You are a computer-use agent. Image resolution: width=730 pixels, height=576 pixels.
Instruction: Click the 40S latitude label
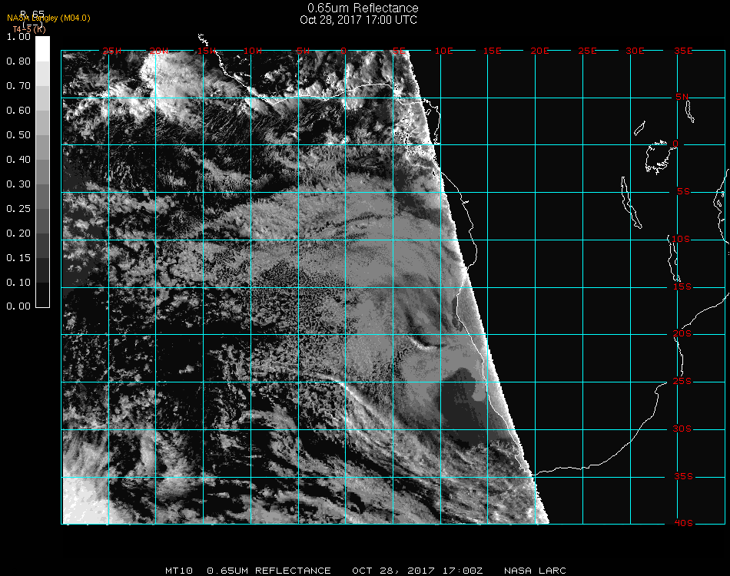click(683, 524)
